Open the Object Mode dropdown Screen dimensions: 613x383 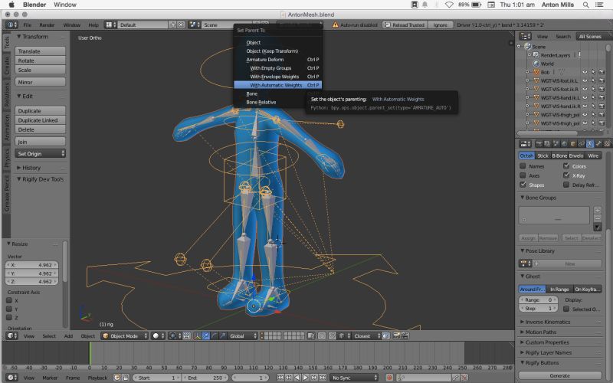(125, 336)
